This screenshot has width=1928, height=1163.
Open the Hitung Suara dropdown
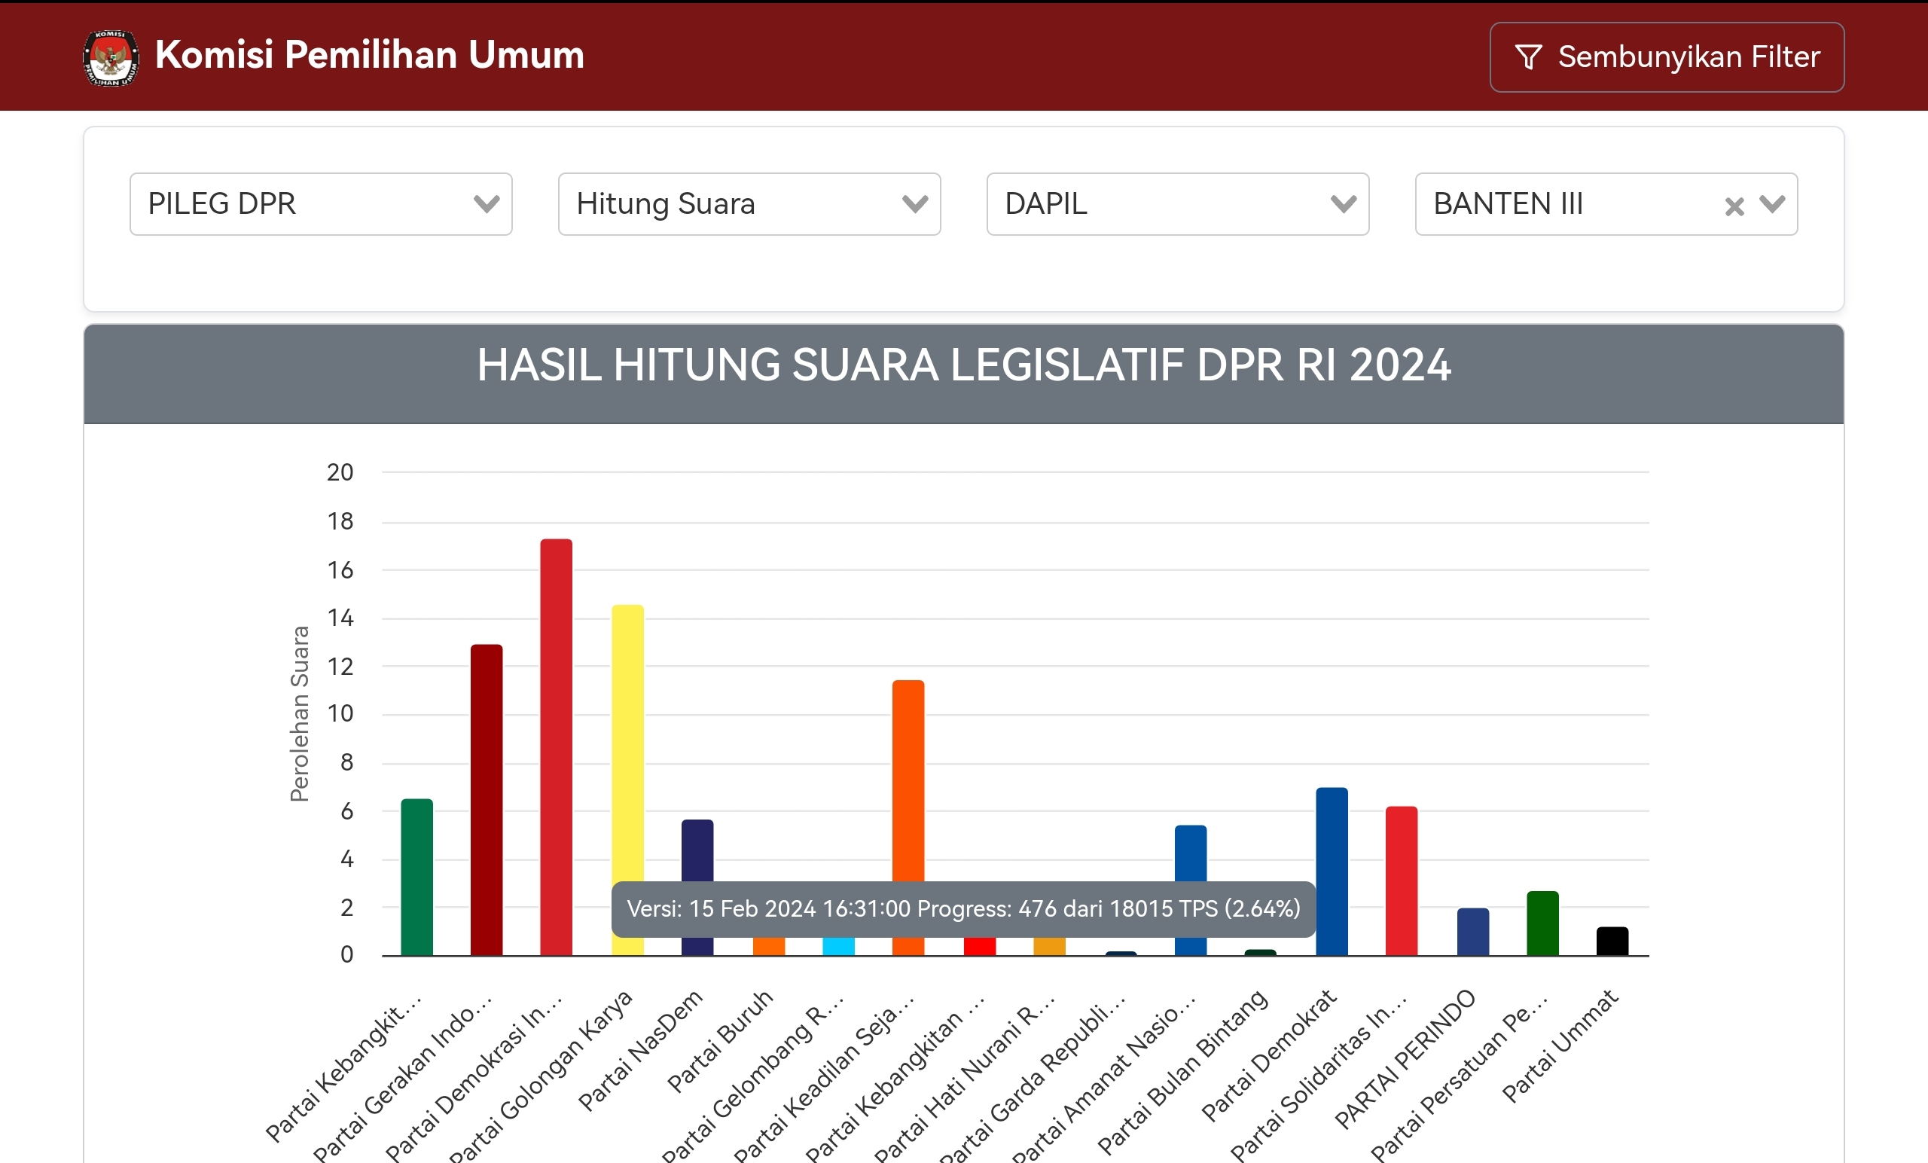749,204
